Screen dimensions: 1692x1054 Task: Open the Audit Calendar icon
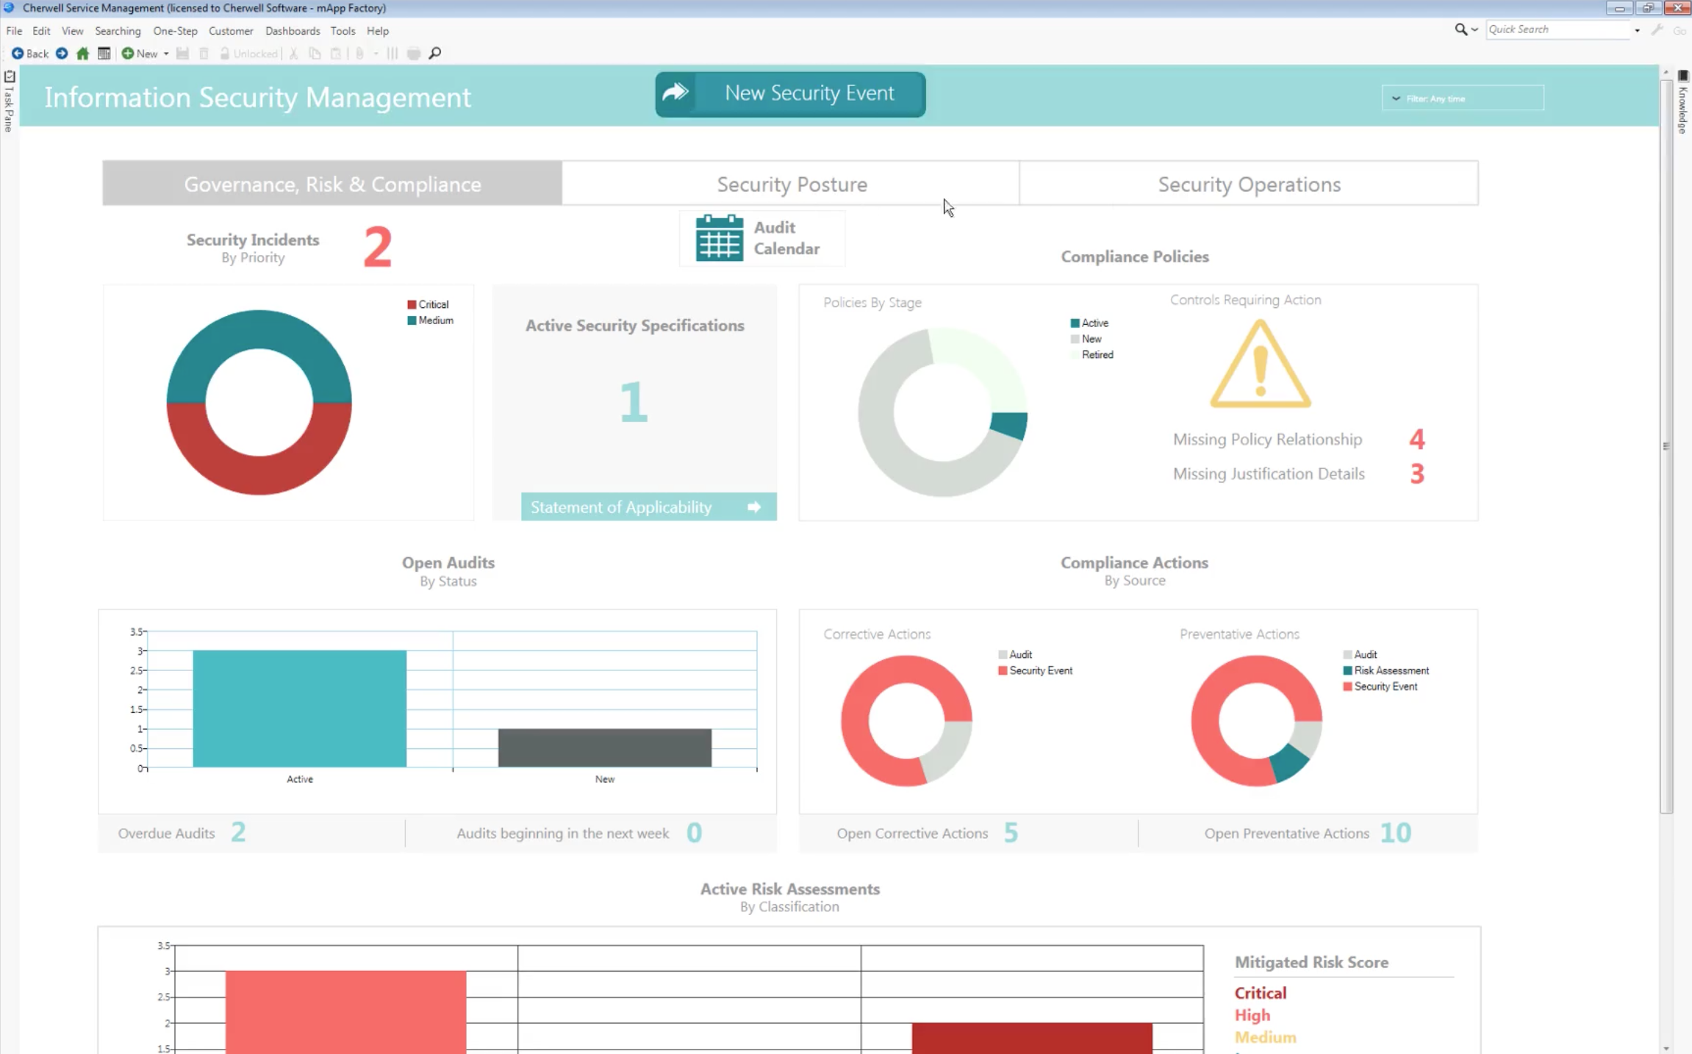click(719, 237)
